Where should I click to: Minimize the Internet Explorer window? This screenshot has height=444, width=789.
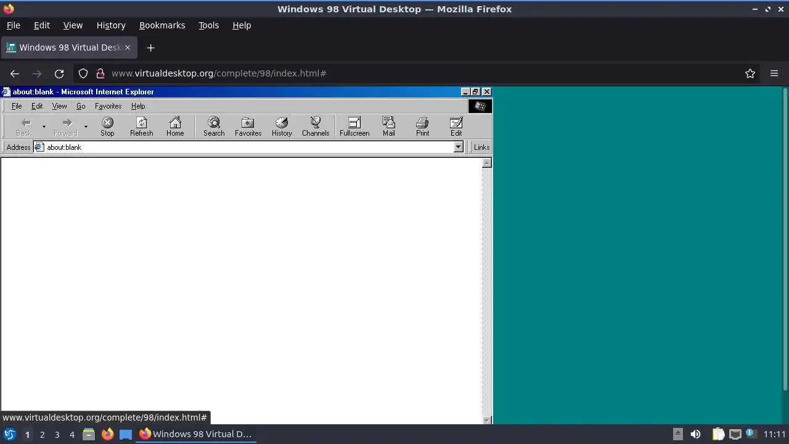point(465,92)
